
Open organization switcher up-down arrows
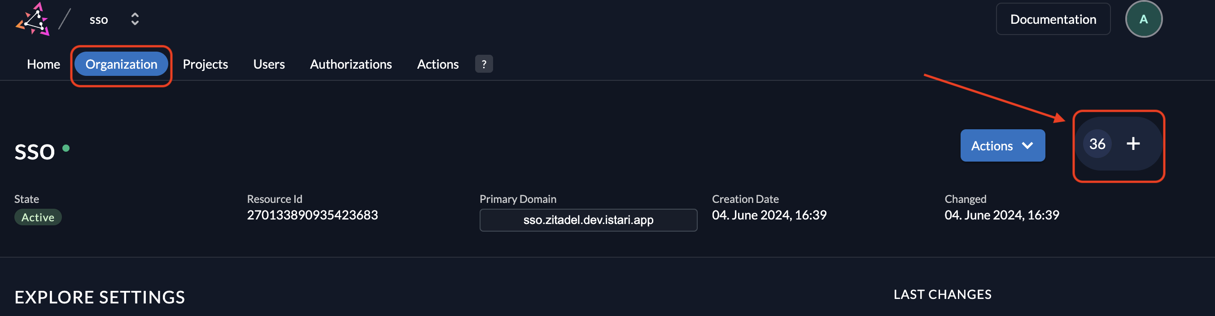(135, 19)
